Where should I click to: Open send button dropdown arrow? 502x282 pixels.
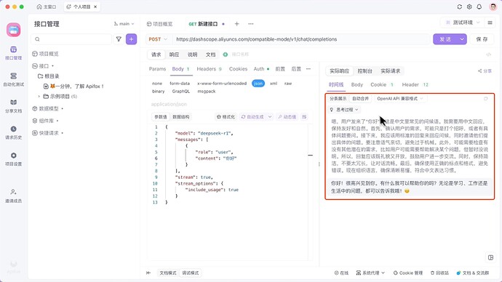[462, 39]
